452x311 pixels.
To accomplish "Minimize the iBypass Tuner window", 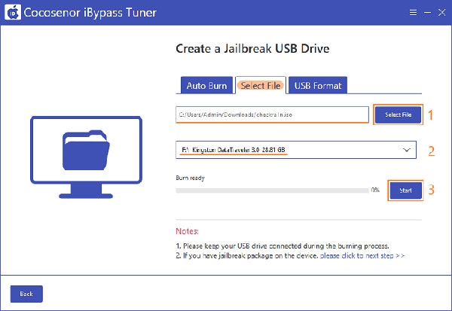I will pos(427,12).
